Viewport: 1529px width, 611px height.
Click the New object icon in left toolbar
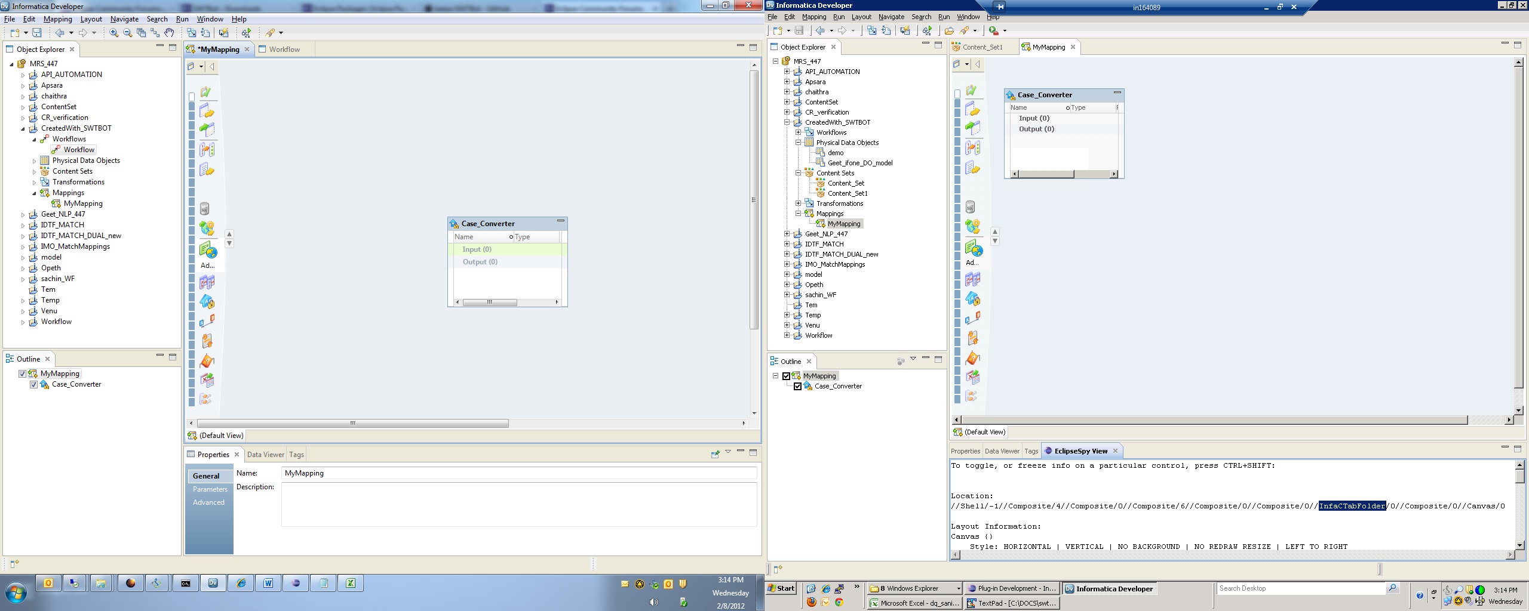click(14, 33)
